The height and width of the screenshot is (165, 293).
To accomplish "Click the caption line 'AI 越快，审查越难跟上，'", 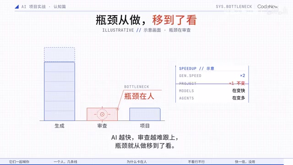I will click(145, 137).
